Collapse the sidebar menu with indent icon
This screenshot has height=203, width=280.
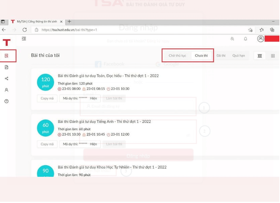(24, 39)
